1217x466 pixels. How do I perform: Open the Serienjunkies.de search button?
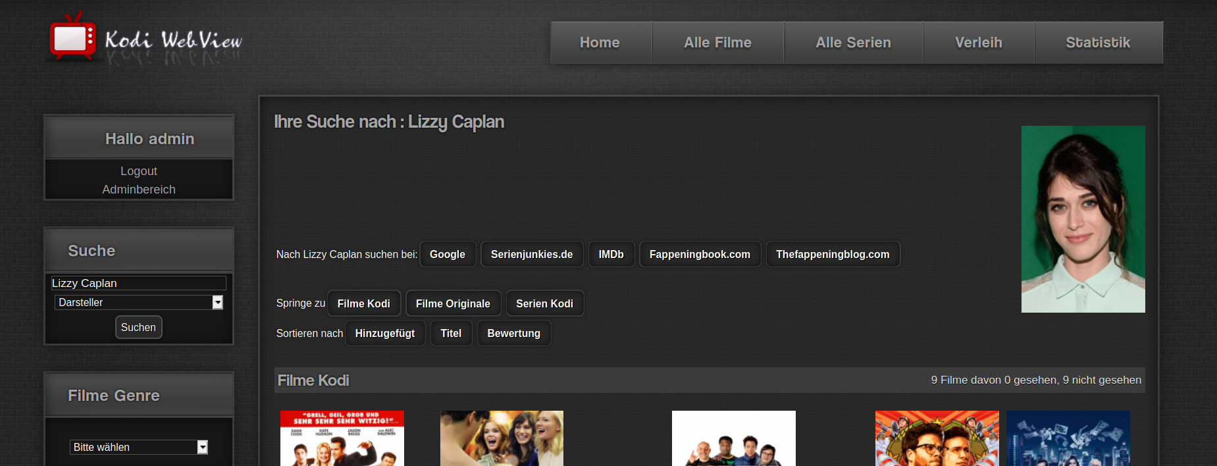click(532, 254)
